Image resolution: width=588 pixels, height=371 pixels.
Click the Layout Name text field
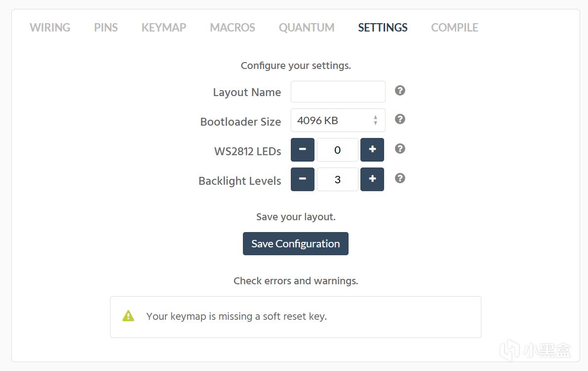tap(338, 92)
